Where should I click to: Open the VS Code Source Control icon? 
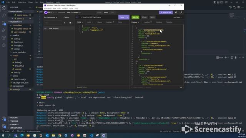point(3,23)
